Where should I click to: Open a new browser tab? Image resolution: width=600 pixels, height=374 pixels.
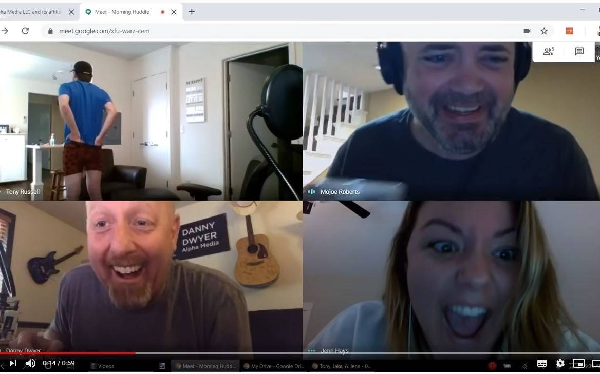point(192,12)
